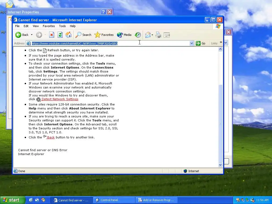Open the Windows start menu

pos(12,200)
